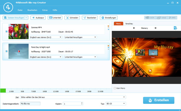Select the Paris Day & Night thumbnail
The height and width of the screenshot is (111, 181).
tap(18, 51)
